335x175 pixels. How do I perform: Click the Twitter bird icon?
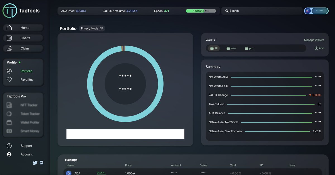[35, 163]
